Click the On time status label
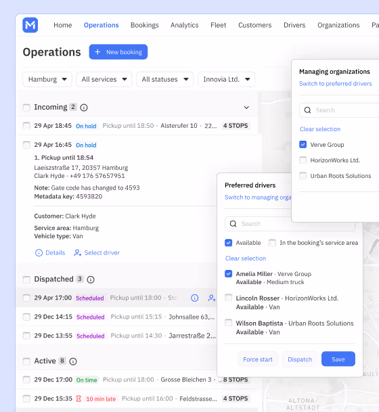This screenshot has height=412, width=379. pyautogui.click(x=87, y=380)
